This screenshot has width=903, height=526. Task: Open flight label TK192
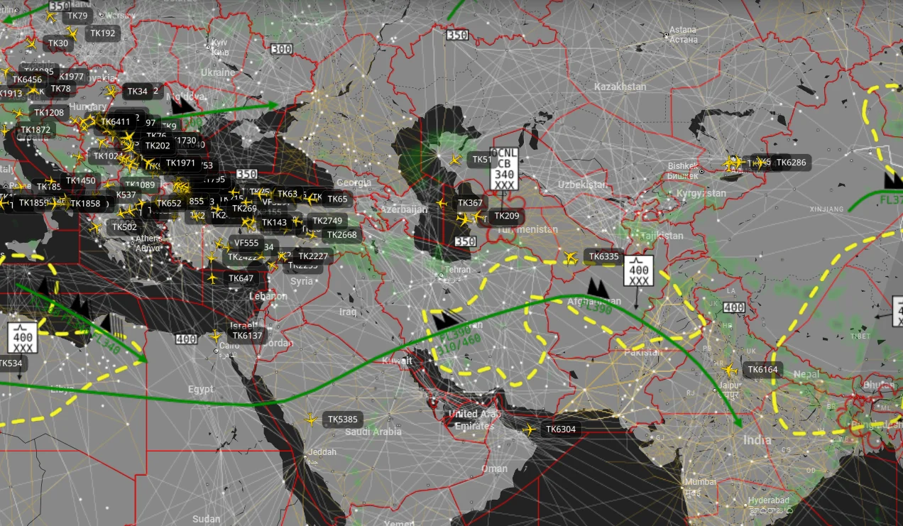103,33
